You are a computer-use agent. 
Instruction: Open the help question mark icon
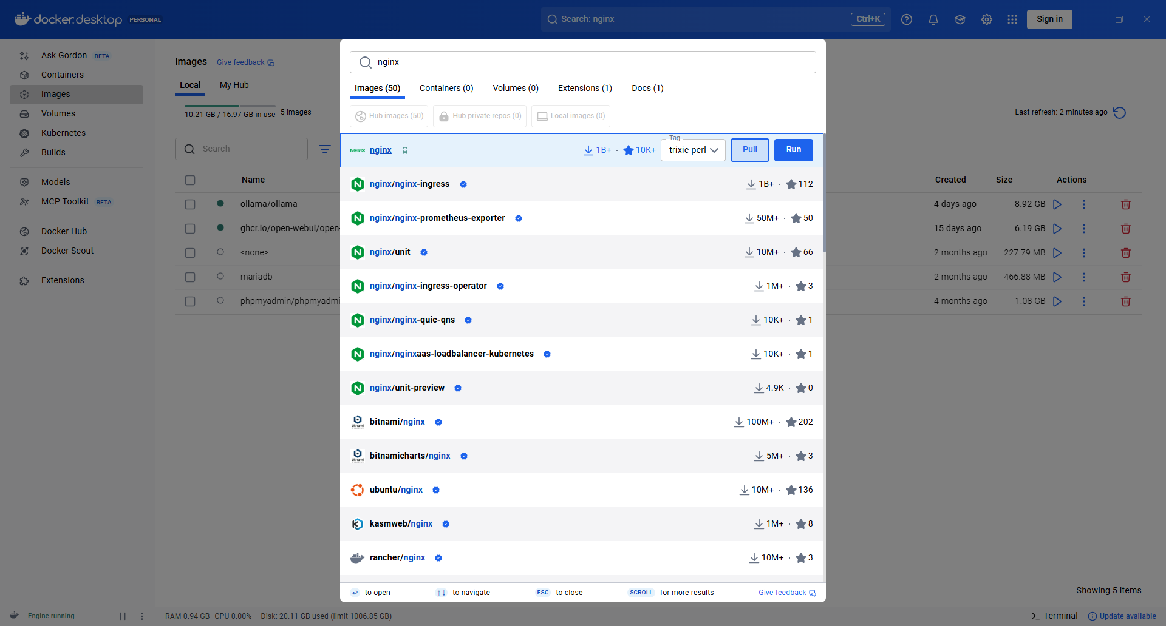click(907, 19)
